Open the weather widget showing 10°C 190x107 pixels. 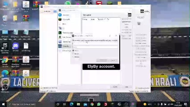pyautogui.click(x=148, y=104)
